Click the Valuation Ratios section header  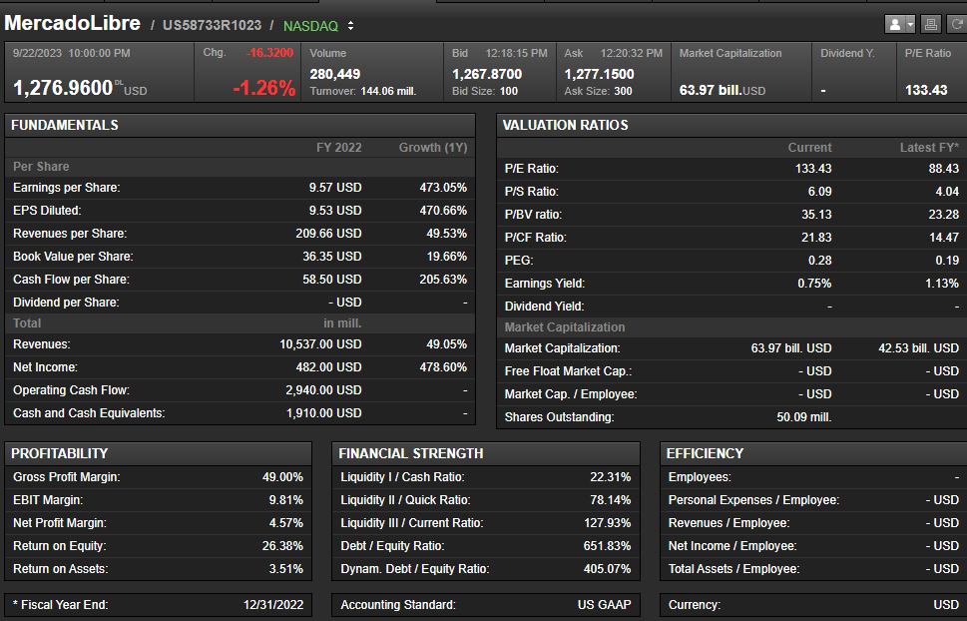565,125
